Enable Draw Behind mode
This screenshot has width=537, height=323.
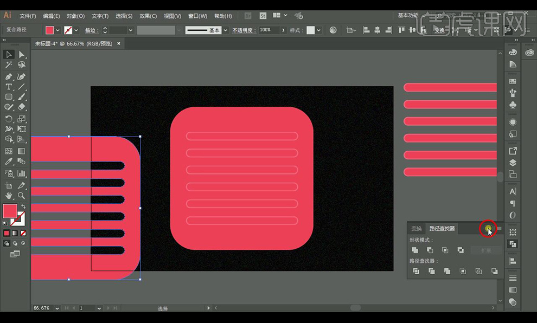[15, 244]
